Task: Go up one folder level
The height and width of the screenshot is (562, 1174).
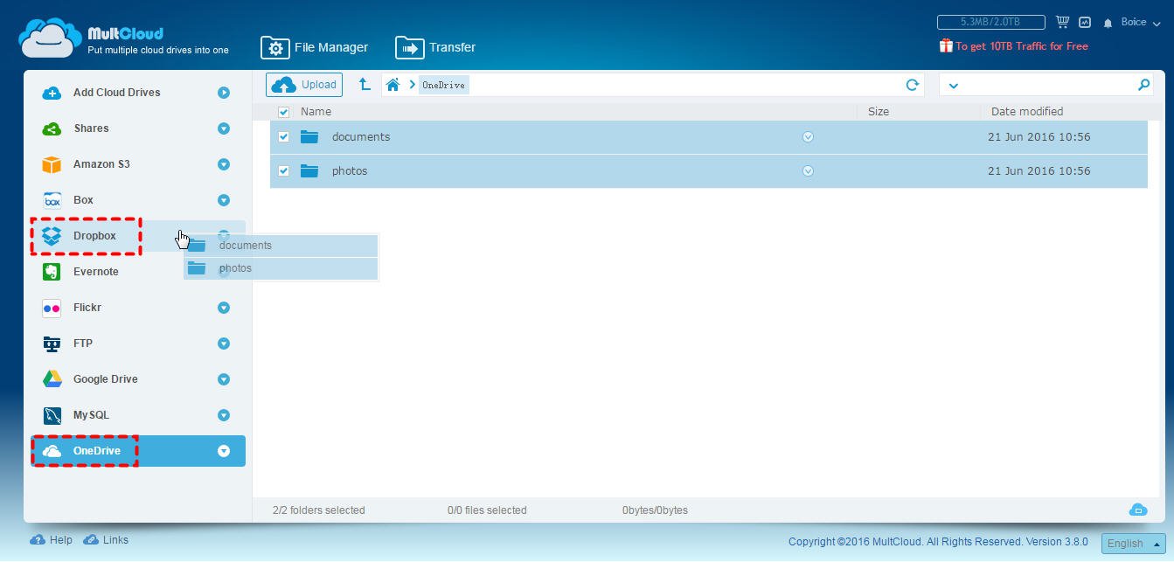Action: [x=365, y=84]
